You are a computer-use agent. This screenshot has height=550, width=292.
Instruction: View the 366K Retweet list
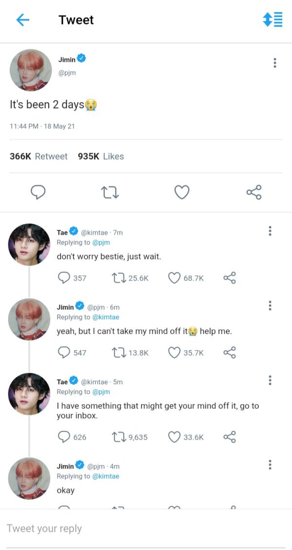38,156
